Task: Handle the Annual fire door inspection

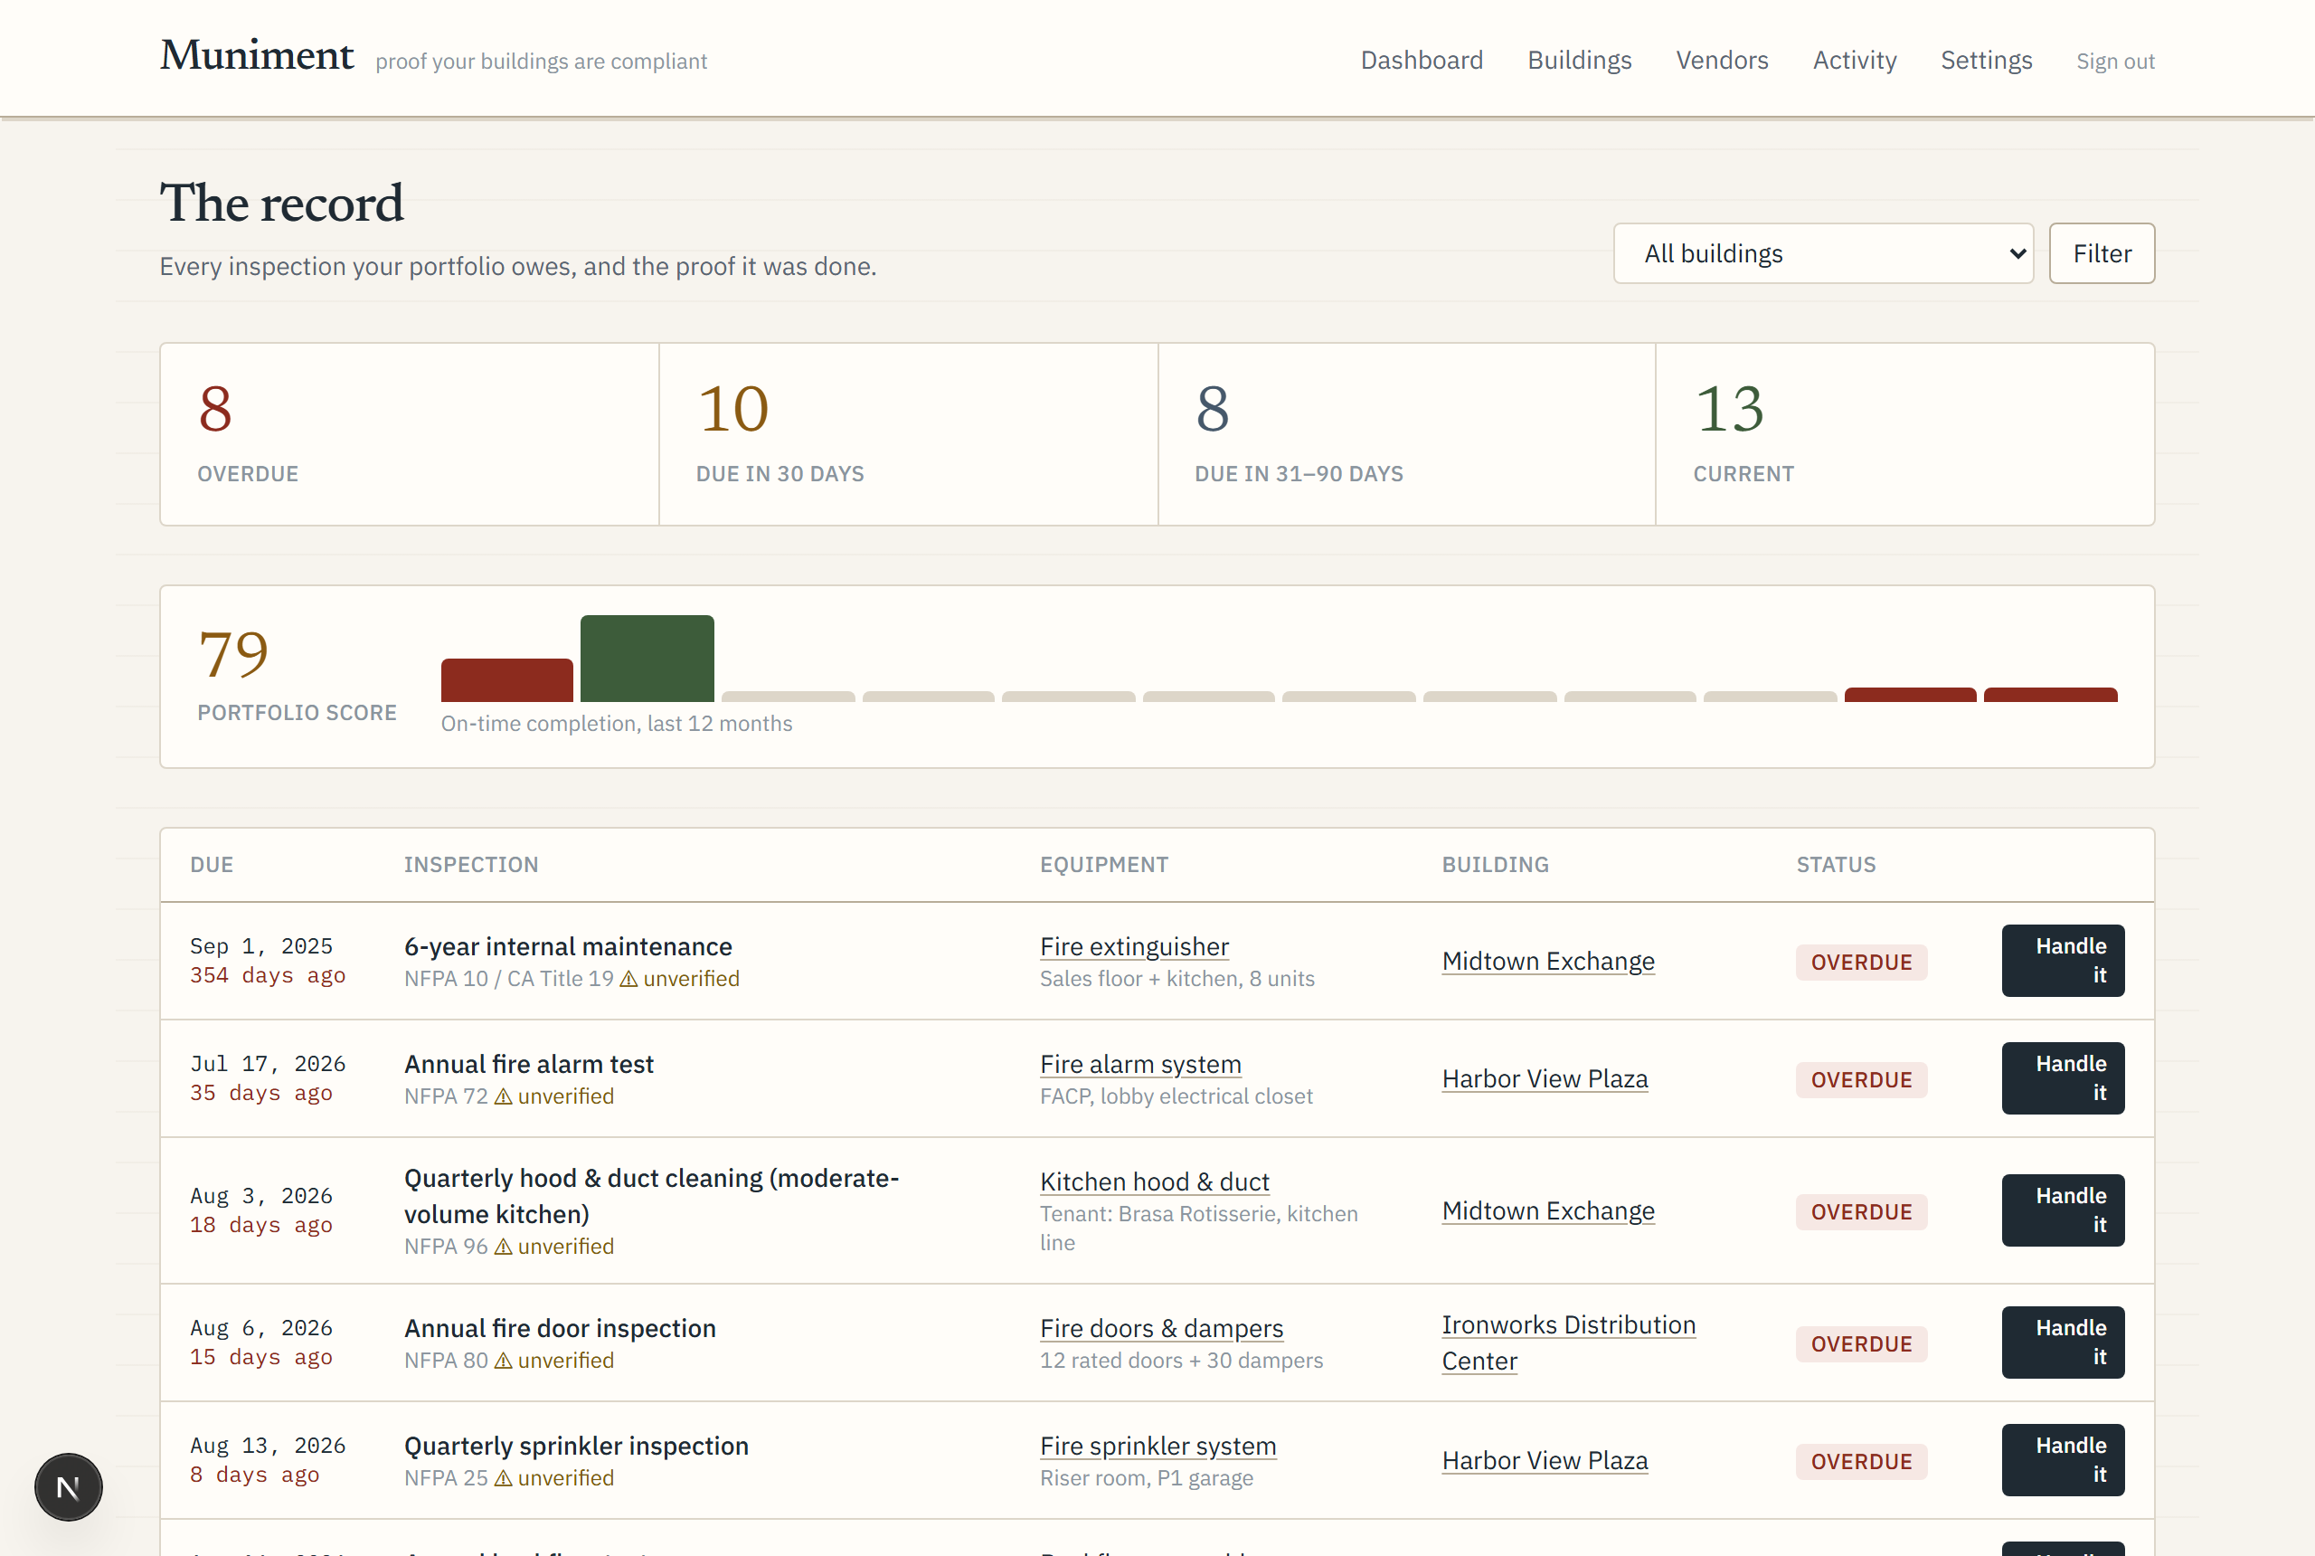Action: pos(2062,1343)
